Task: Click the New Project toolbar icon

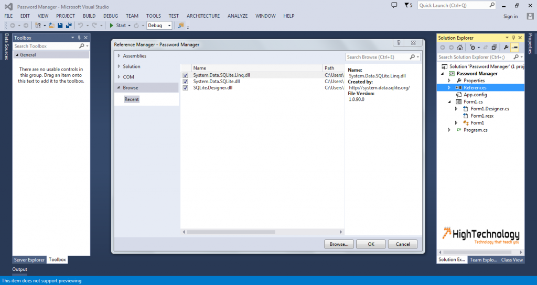Action: (38, 26)
